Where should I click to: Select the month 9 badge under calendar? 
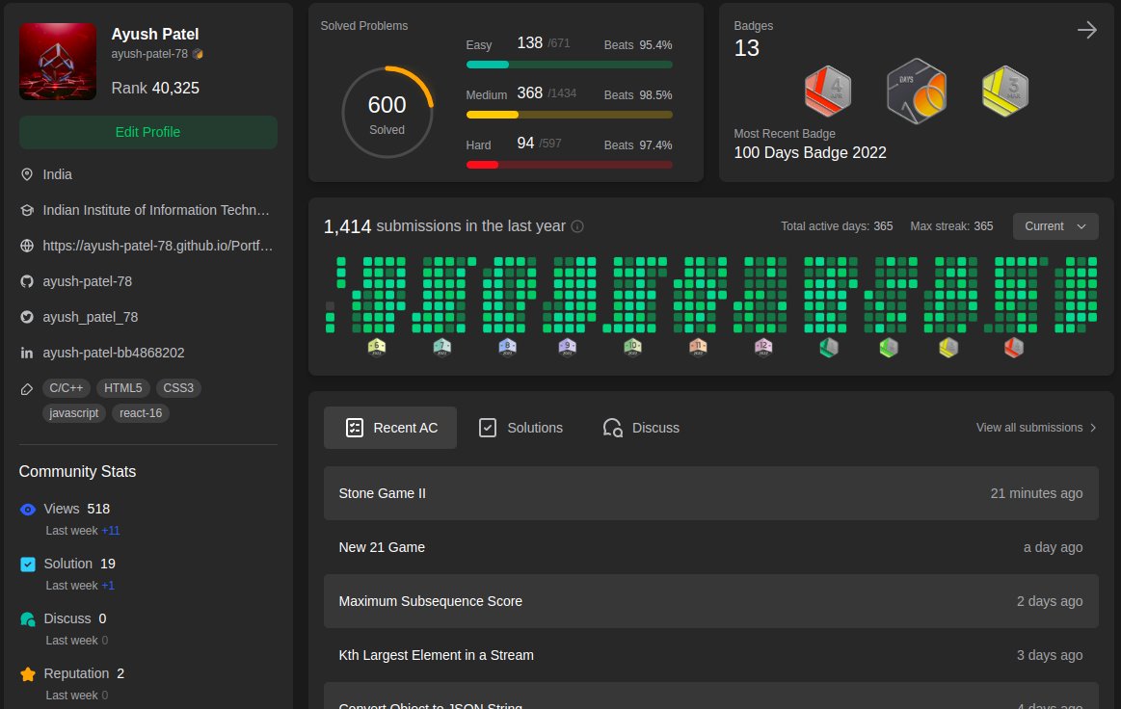pos(567,348)
